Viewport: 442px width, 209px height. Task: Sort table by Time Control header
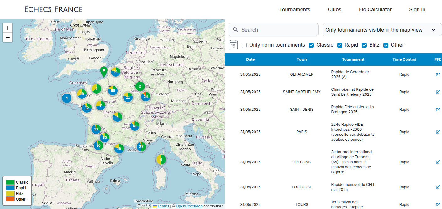tap(404, 59)
